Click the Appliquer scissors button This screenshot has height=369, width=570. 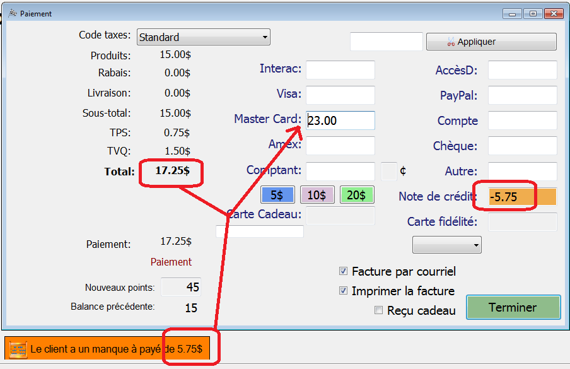pyautogui.click(x=491, y=42)
